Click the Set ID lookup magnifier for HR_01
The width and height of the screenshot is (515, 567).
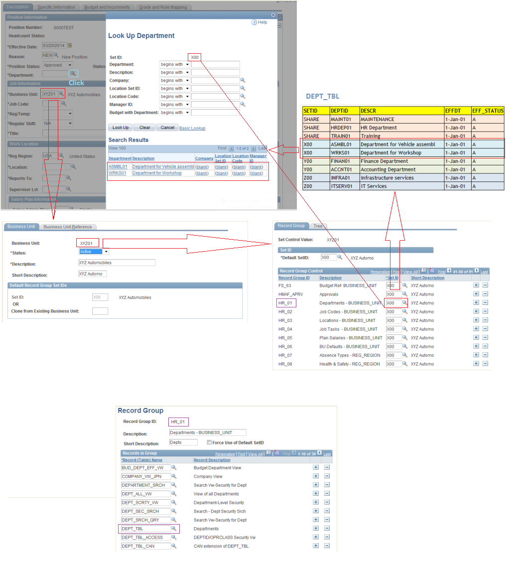405,302
